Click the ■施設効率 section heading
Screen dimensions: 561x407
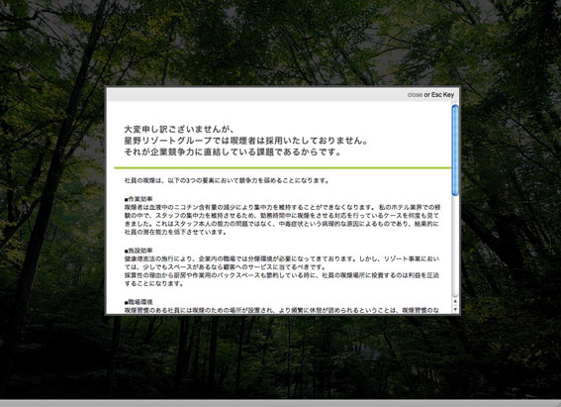tap(139, 251)
